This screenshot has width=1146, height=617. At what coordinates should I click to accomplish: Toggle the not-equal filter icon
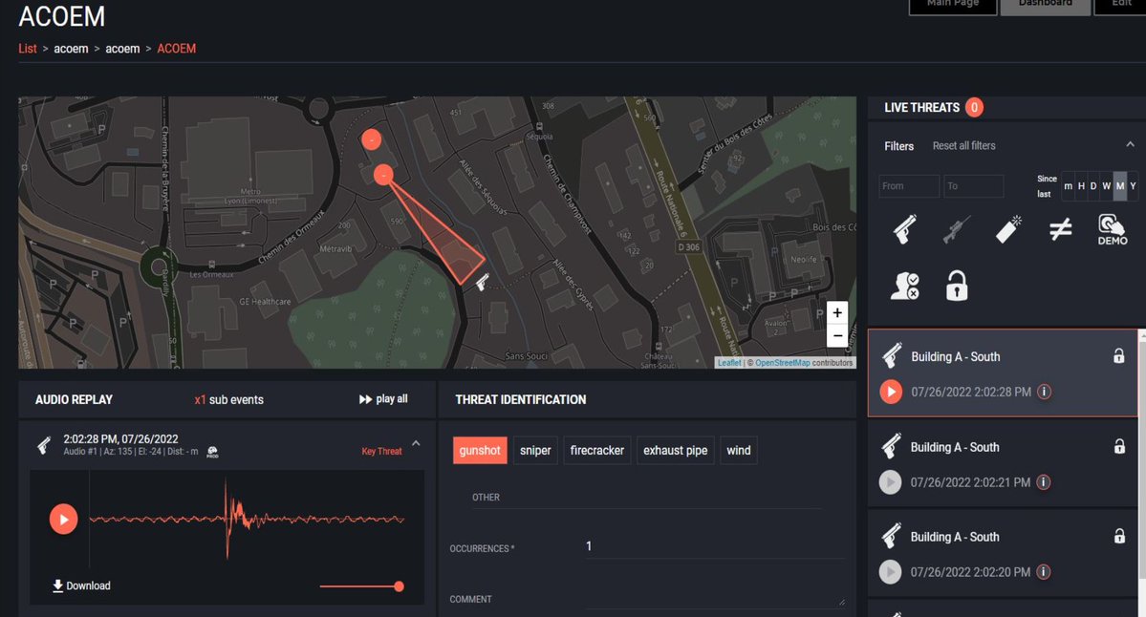point(1061,229)
